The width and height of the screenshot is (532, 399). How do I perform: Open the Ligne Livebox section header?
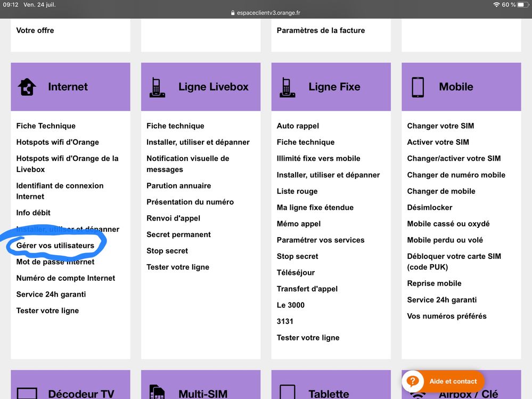click(201, 87)
